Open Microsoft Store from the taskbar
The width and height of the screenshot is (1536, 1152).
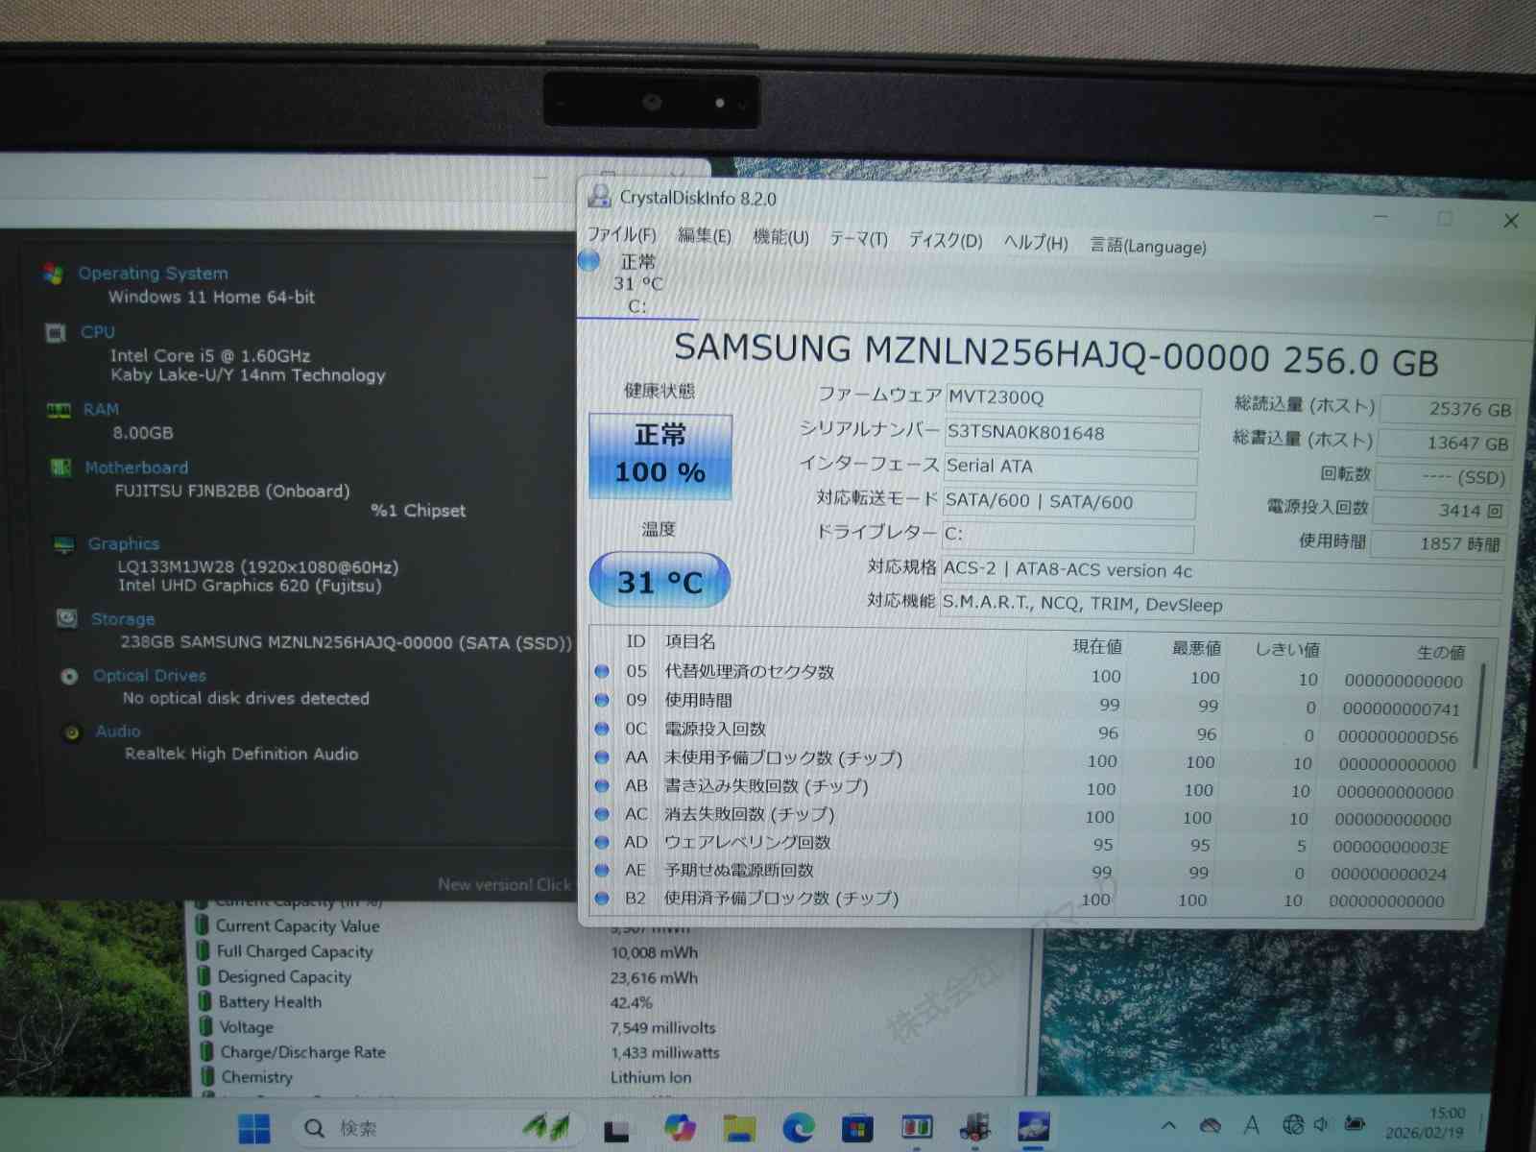coord(857,1128)
